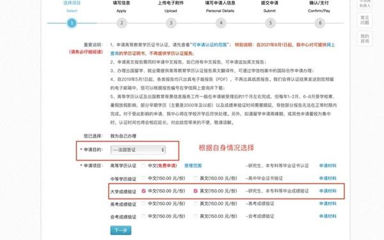Tick 英文 checkbox in 会考成绩验证 row

coord(195,216)
